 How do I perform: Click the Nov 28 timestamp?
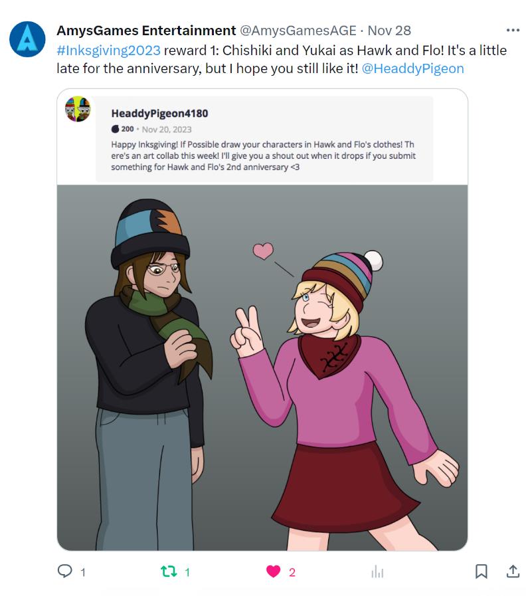389,31
